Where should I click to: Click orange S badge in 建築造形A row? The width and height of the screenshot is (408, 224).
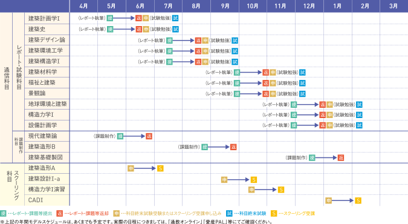coord(160,168)
